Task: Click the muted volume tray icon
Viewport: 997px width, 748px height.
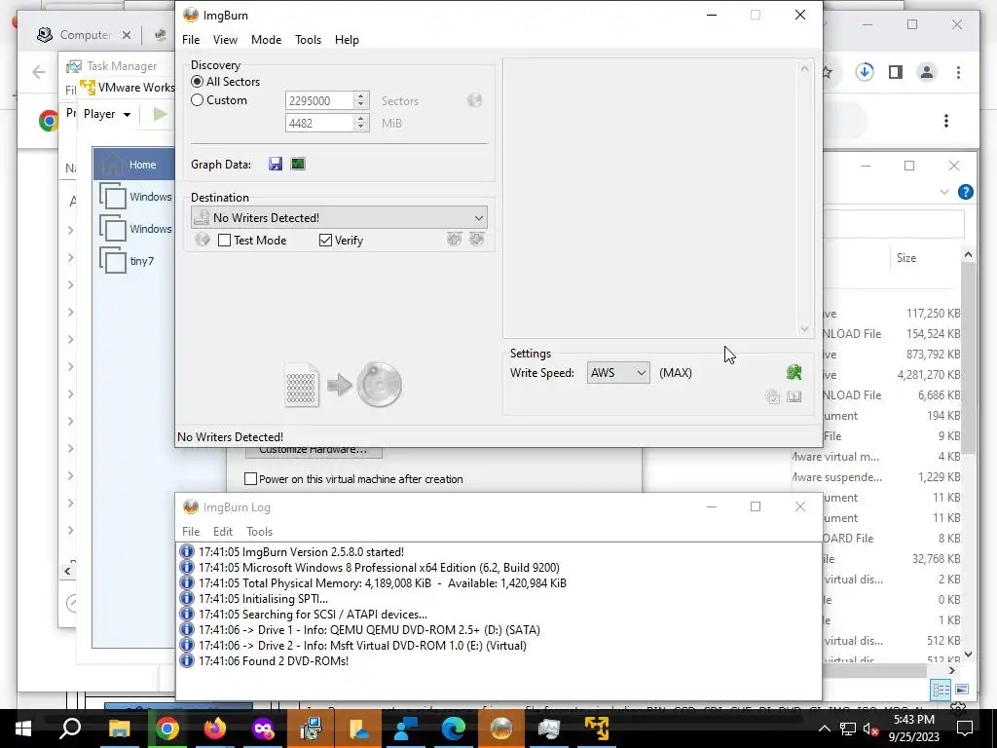Action: pyautogui.click(x=871, y=729)
